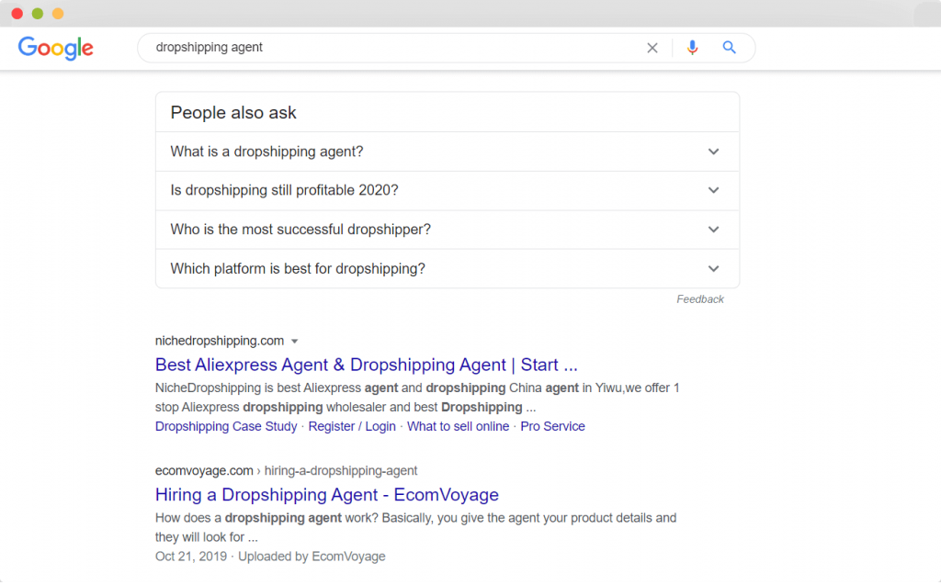Start voice search with microphone icon
This screenshot has height=585, width=941.
(692, 48)
